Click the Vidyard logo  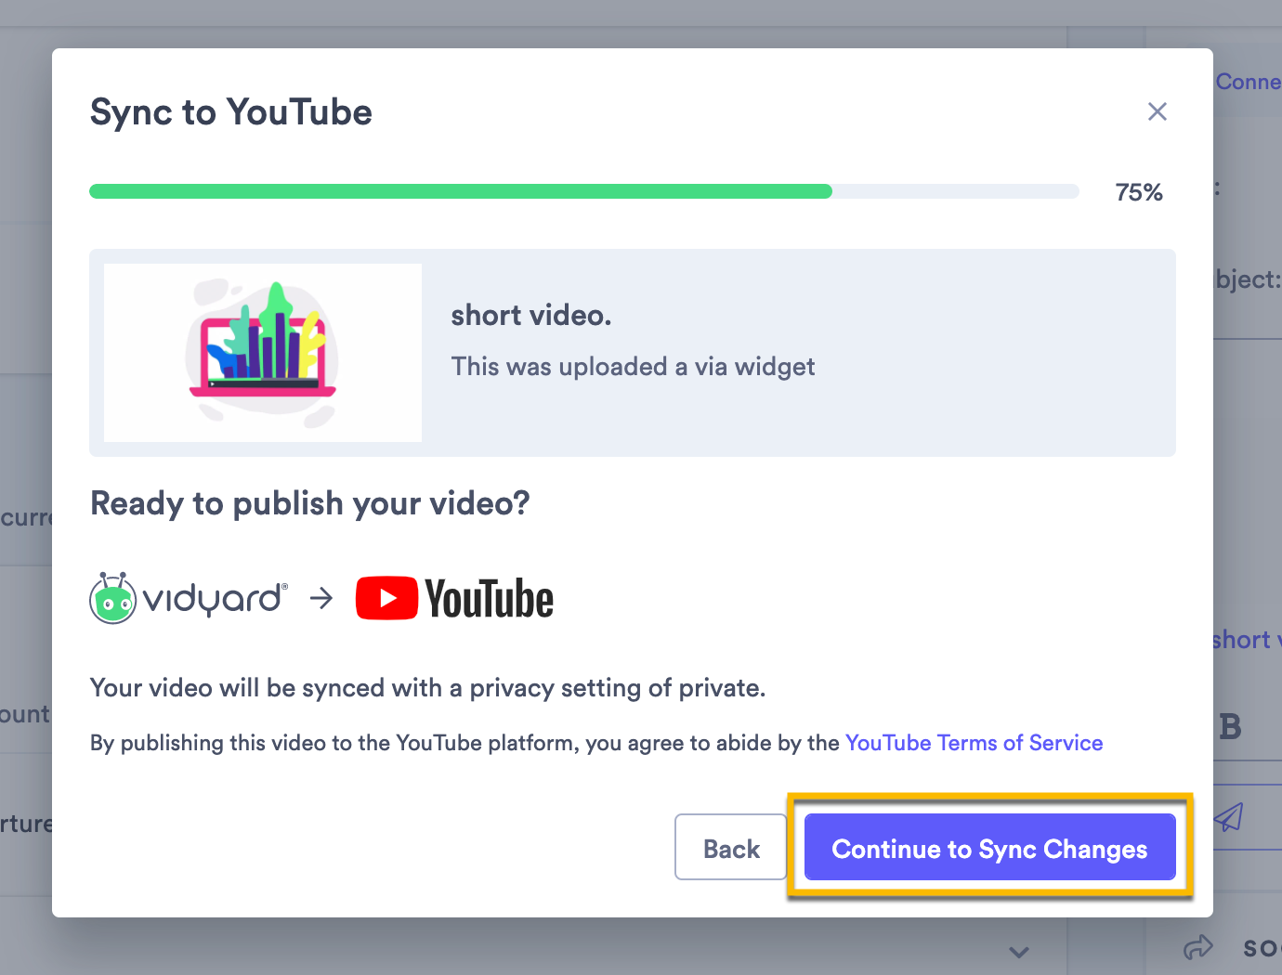189,598
